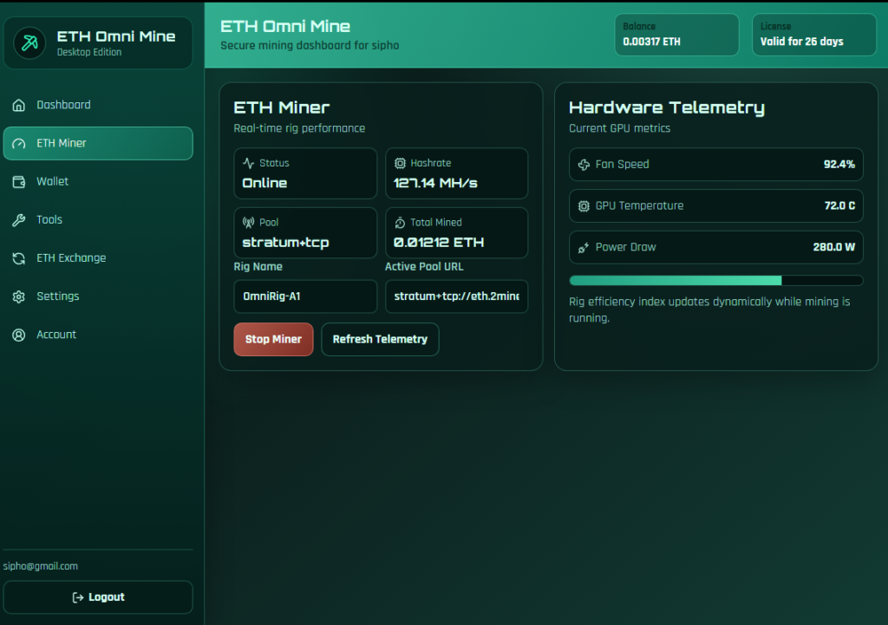
Task: Click the ETH Exchange refresh-arrows icon
Action: pyautogui.click(x=19, y=258)
